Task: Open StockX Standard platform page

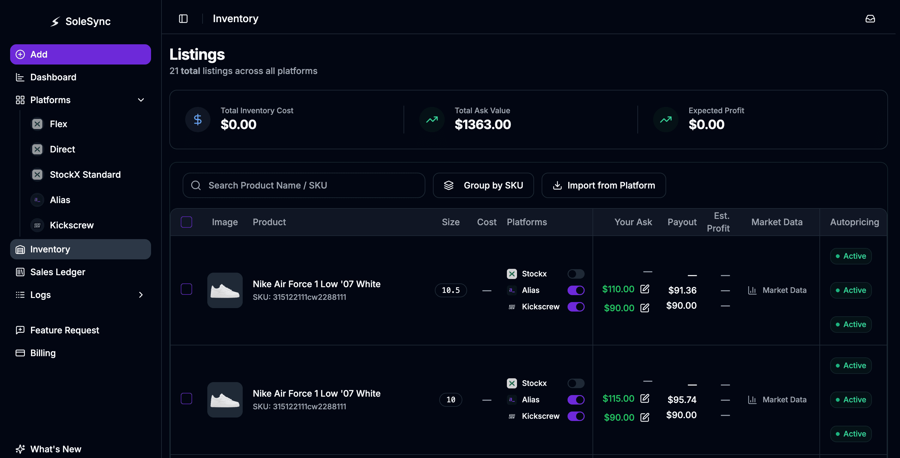Action: [85, 175]
